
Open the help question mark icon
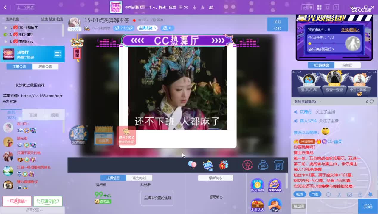click(x=336, y=7)
